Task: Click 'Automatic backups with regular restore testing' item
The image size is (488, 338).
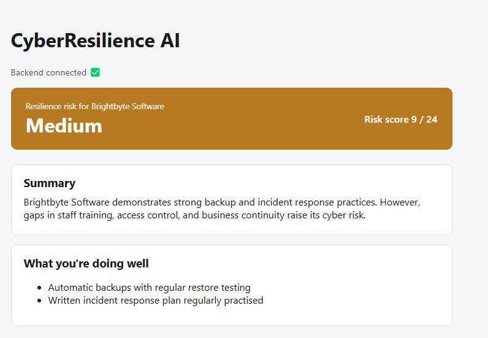Action: [x=149, y=288]
